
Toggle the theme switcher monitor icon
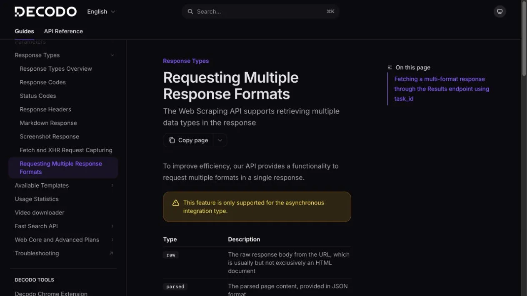click(x=500, y=12)
